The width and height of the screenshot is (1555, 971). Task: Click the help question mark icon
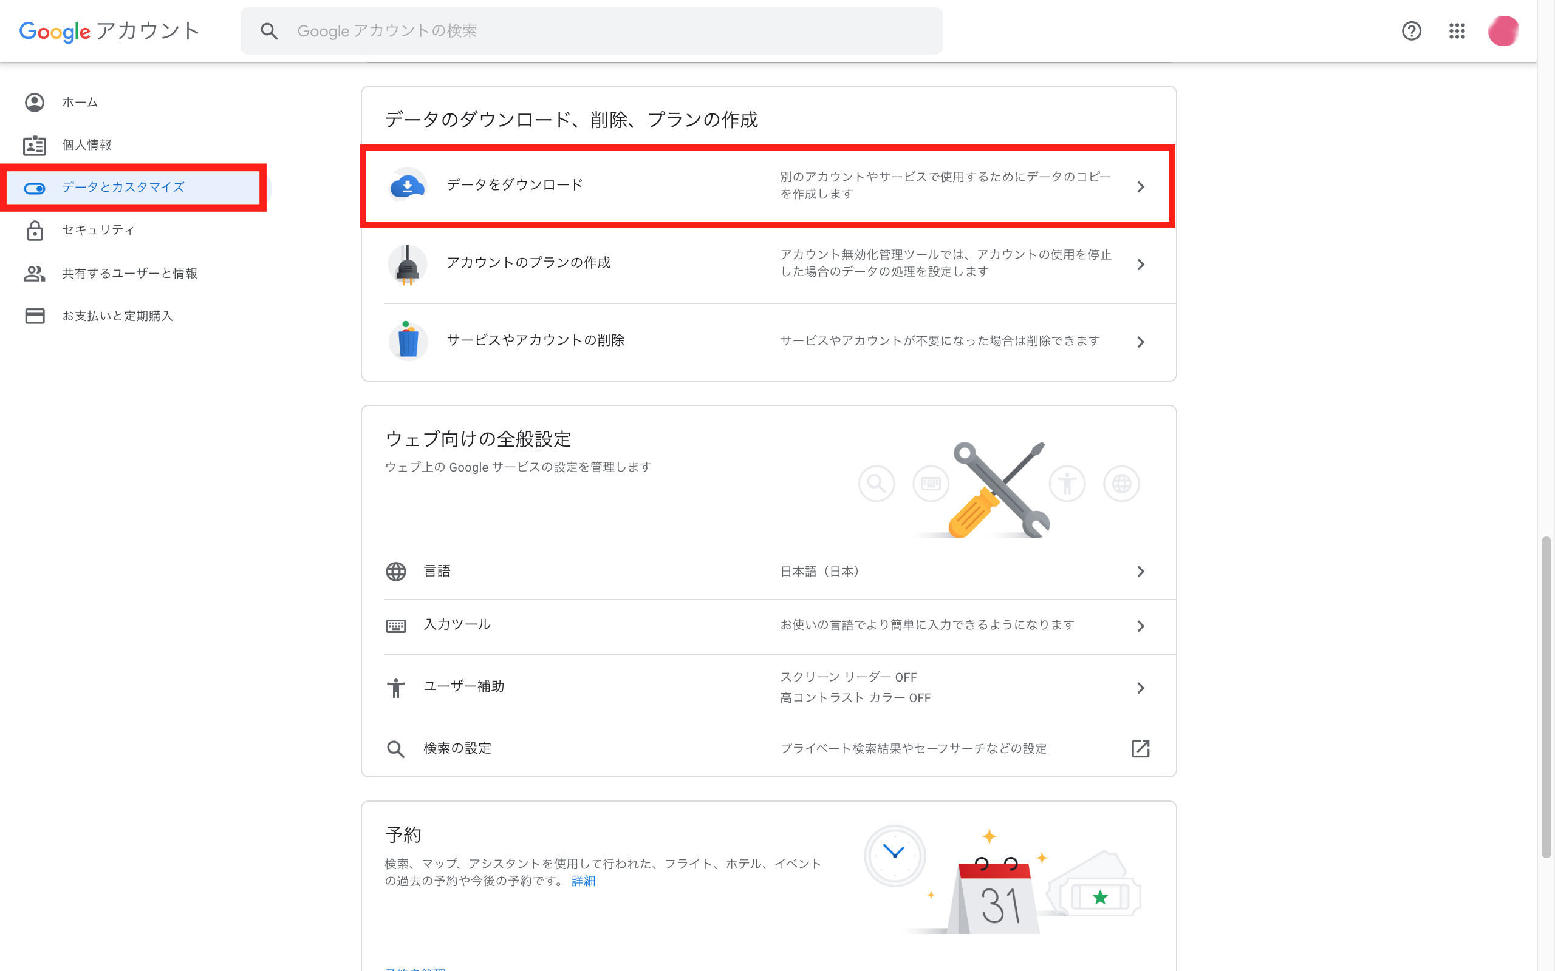[1411, 31]
